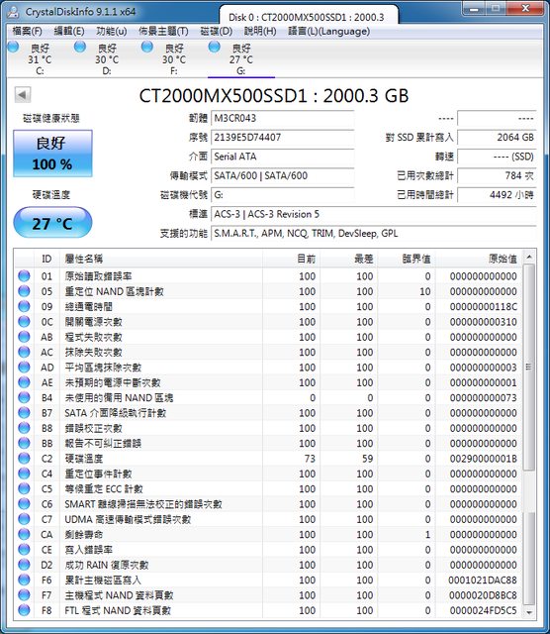This screenshot has height=634, width=550.
Task: Select the F7 主機程式 NAND 資料頁數 row
Action: coord(268,594)
